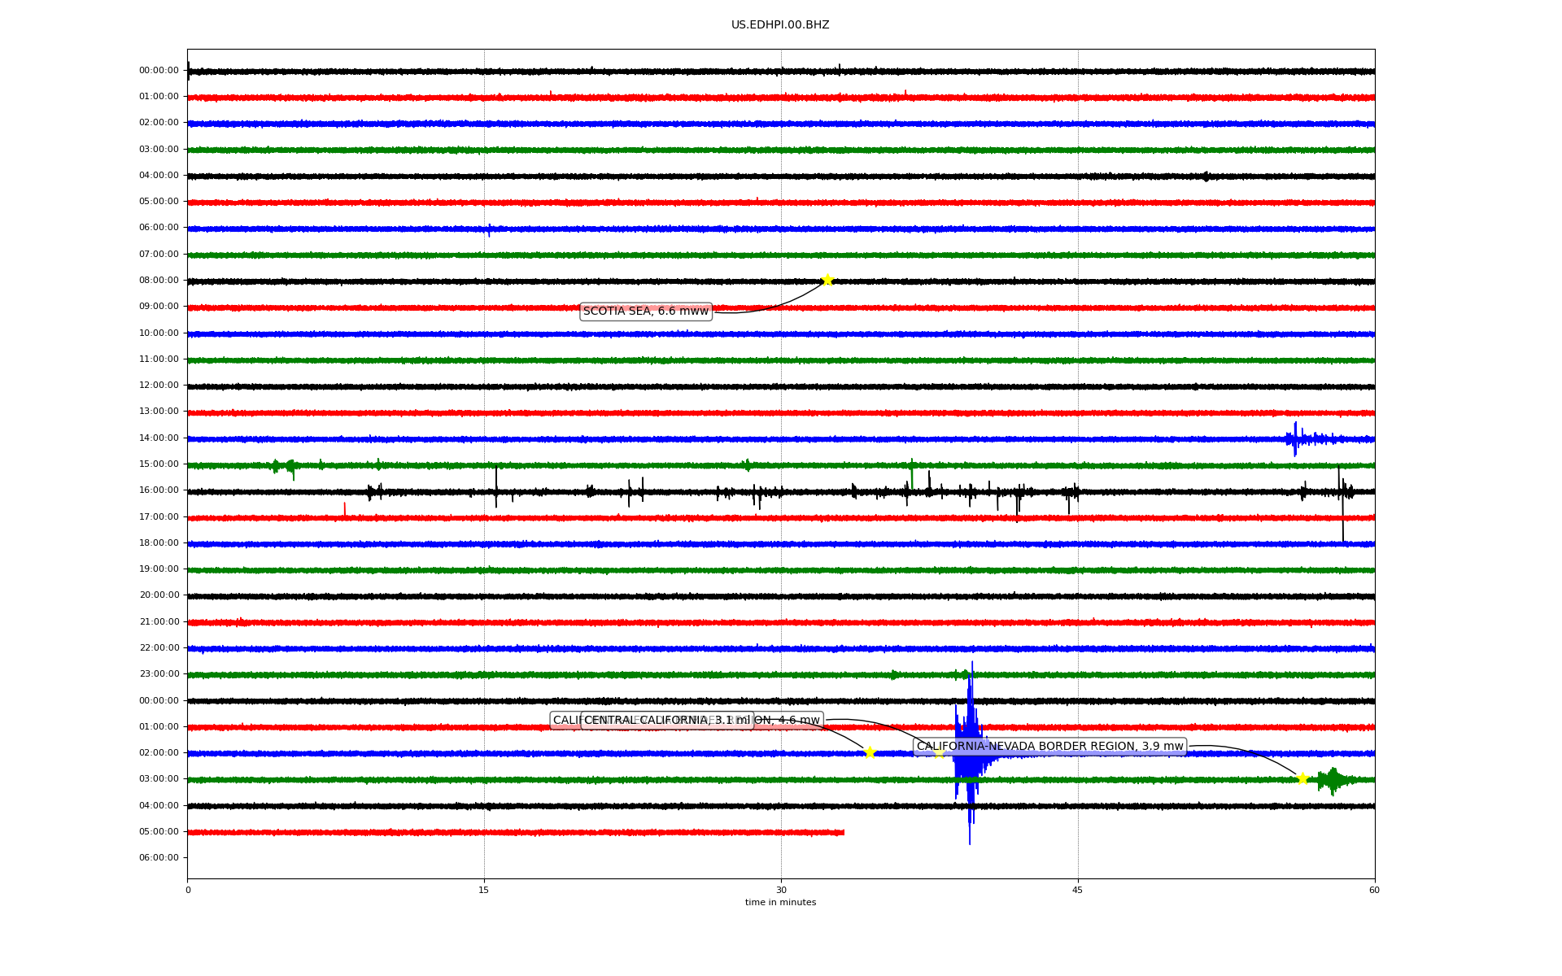Click the plot title US.EDHPI.00.BHZ
Viewport: 1562px width, 976px height.
pyautogui.click(x=780, y=25)
